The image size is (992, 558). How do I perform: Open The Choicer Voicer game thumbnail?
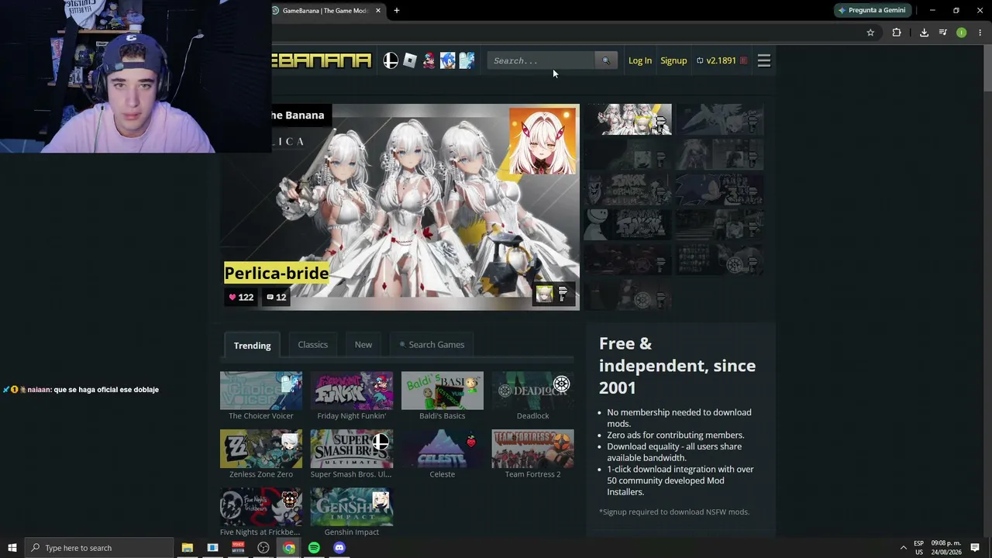pos(261,391)
